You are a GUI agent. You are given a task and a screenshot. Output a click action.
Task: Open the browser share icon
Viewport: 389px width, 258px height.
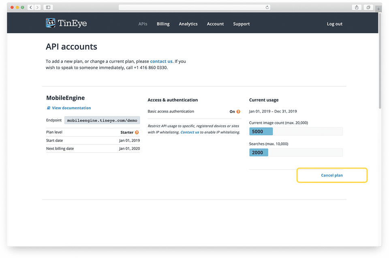[357, 7]
